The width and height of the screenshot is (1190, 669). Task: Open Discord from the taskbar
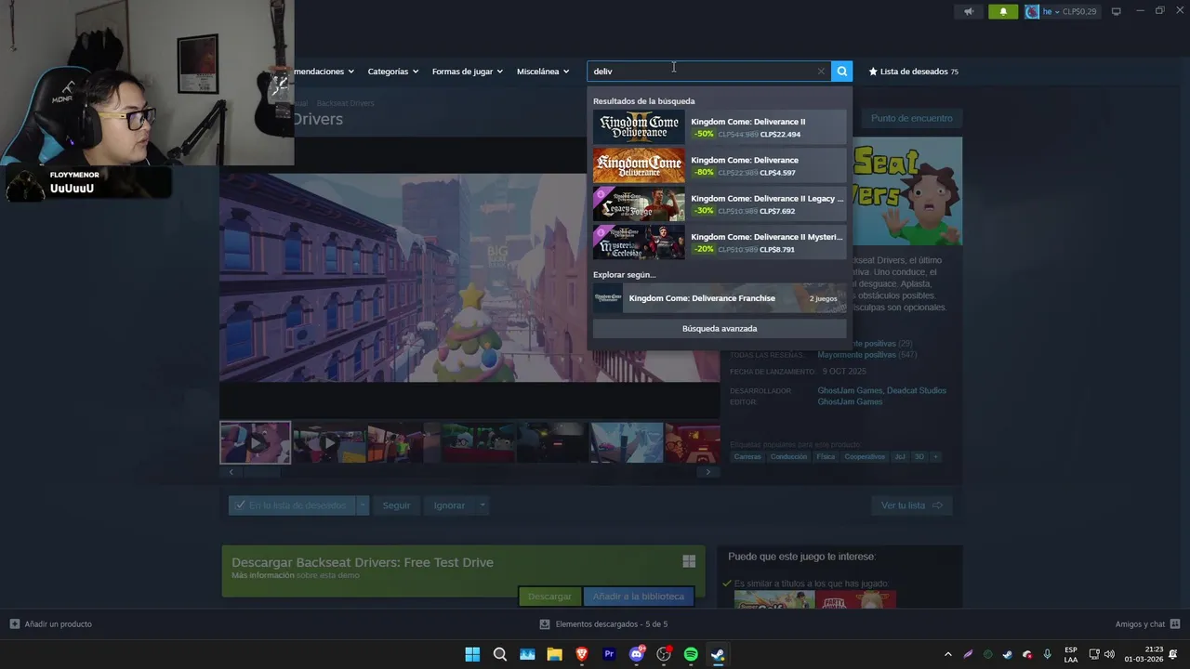click(637, 654)
